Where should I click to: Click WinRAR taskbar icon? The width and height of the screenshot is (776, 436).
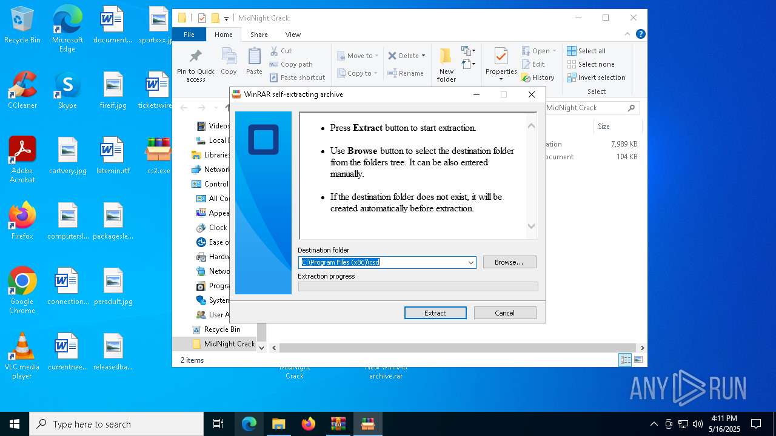338,424
